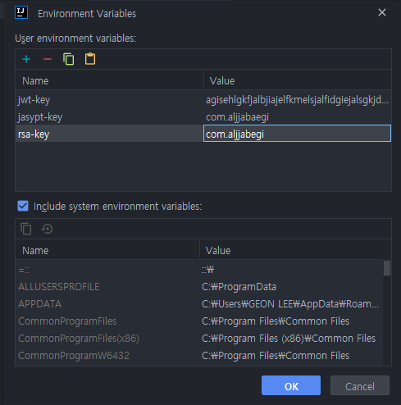Click the ::₩ value cell
This screenshot has height=405, width=401.
[207, 270]
